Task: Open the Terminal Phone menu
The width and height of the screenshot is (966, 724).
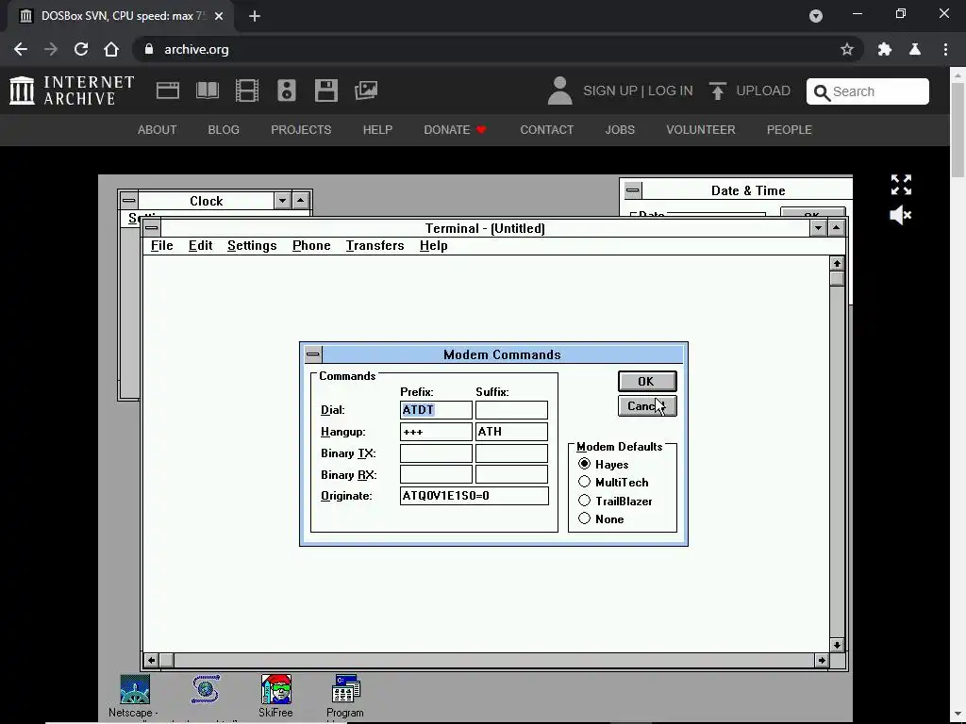Action: click(311, 246)
